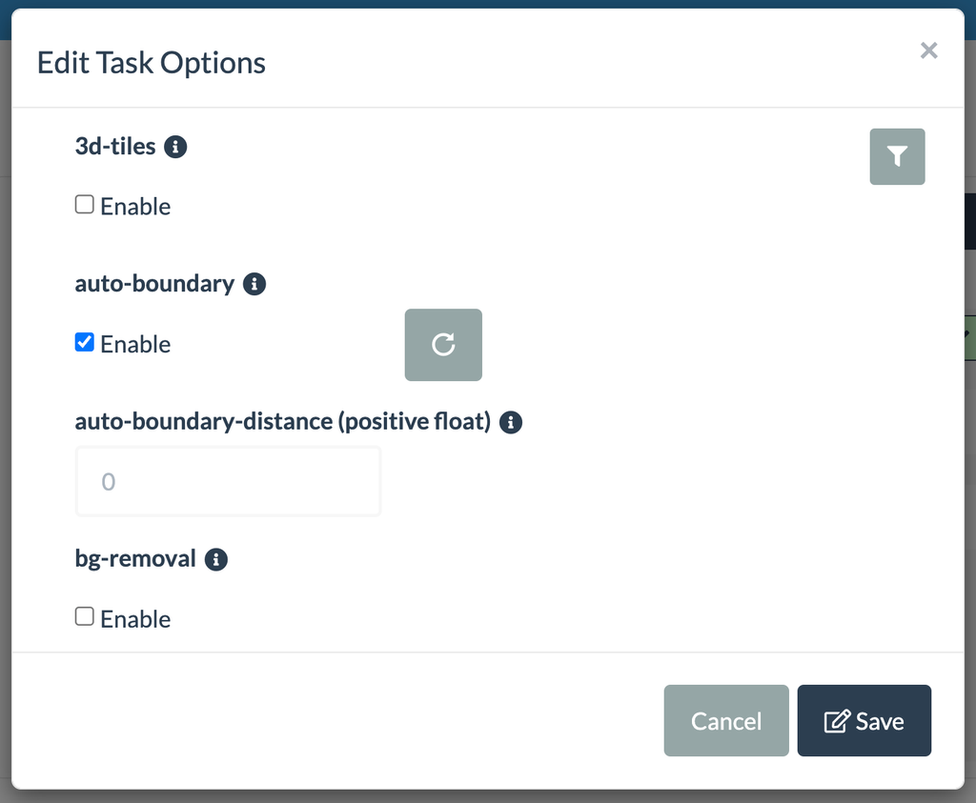
Task: Click the edit icon inside the Save button
Action: (x=836, y=721)
